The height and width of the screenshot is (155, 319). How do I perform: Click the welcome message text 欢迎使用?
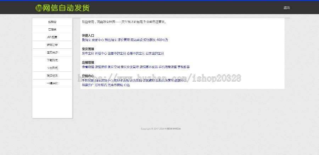[88, 22]
